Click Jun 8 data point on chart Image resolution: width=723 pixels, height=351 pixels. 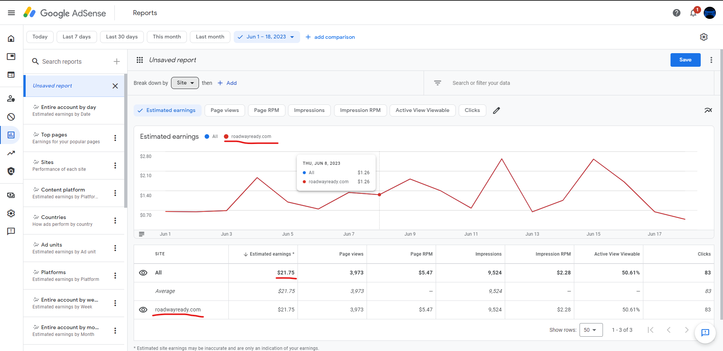coord(379,195)
